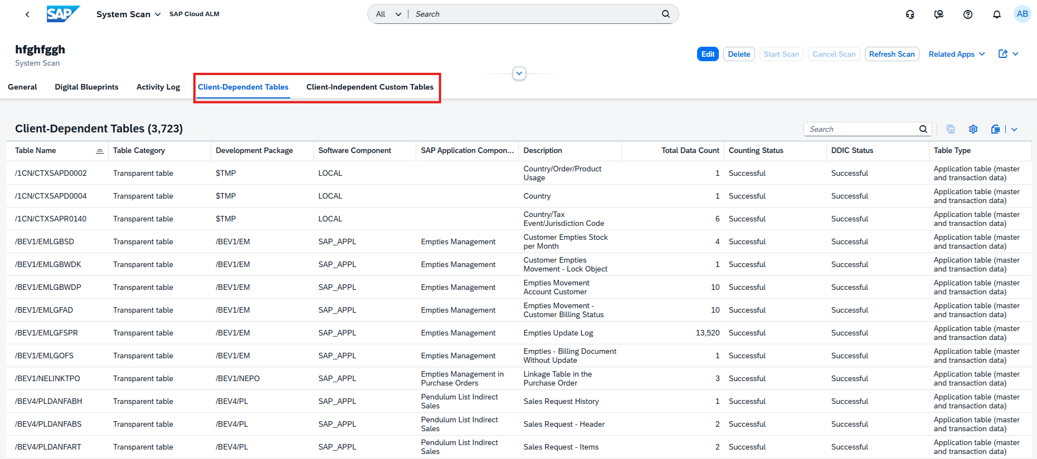Switch to the Activity Log tab
The height and width of the screenshot is (459, 1037).
point(158,87)
